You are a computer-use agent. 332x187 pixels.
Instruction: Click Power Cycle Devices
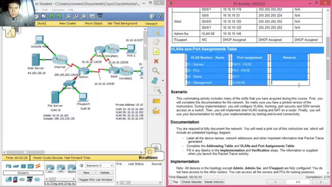pyautogui.click(x=48, y=158)
